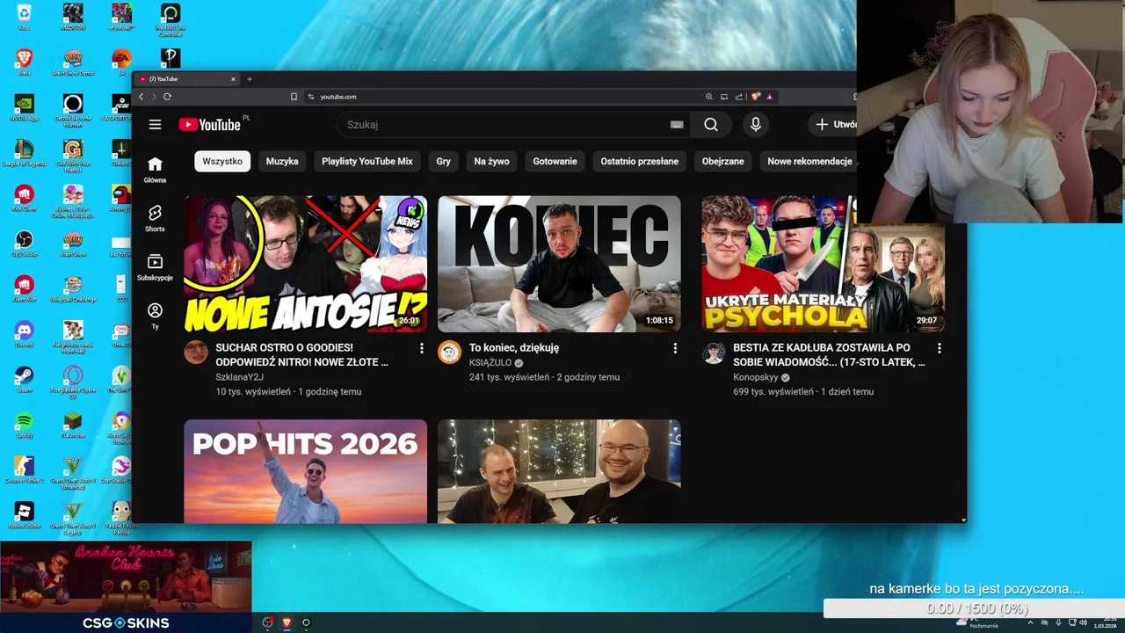Select the Gotowanie filter chip
Viewport: 1125px width, 633px height.
(x=555, y=161)
